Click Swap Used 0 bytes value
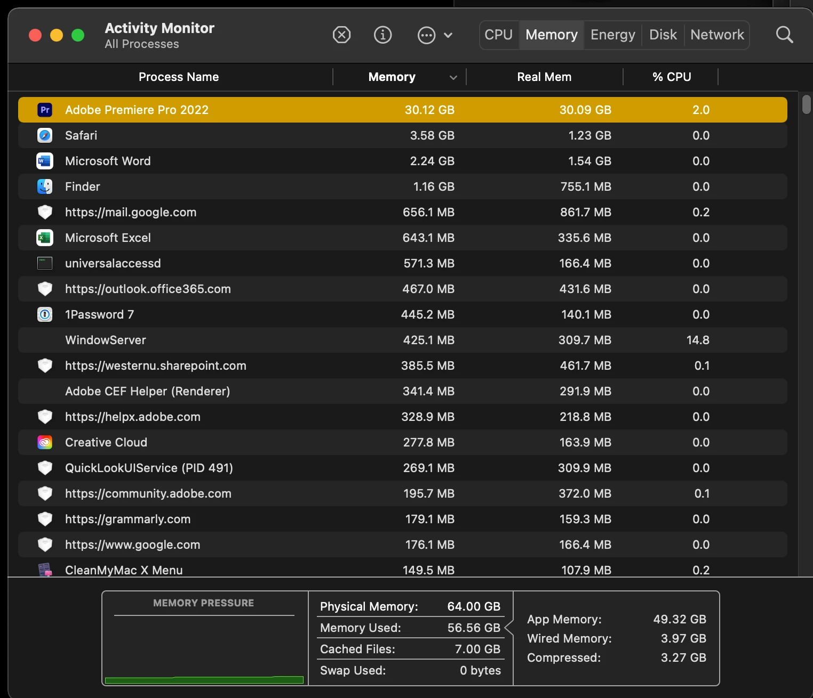Viewport: 813px width, 698px height. point(480,670)
